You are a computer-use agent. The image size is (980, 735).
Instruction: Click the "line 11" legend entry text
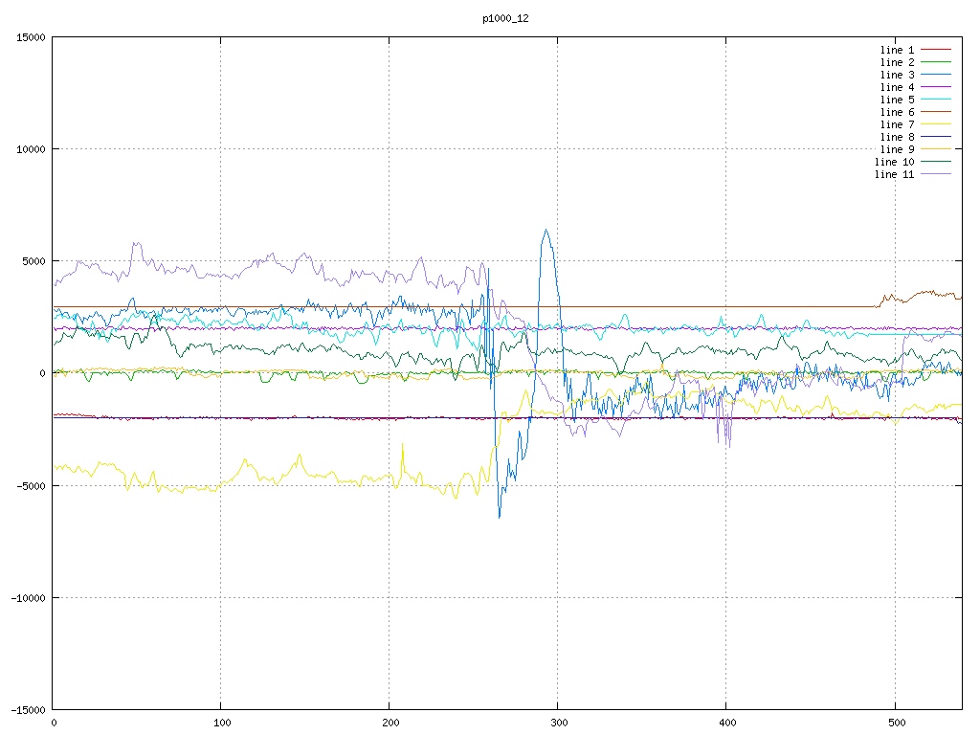click(x=894, y=174)
